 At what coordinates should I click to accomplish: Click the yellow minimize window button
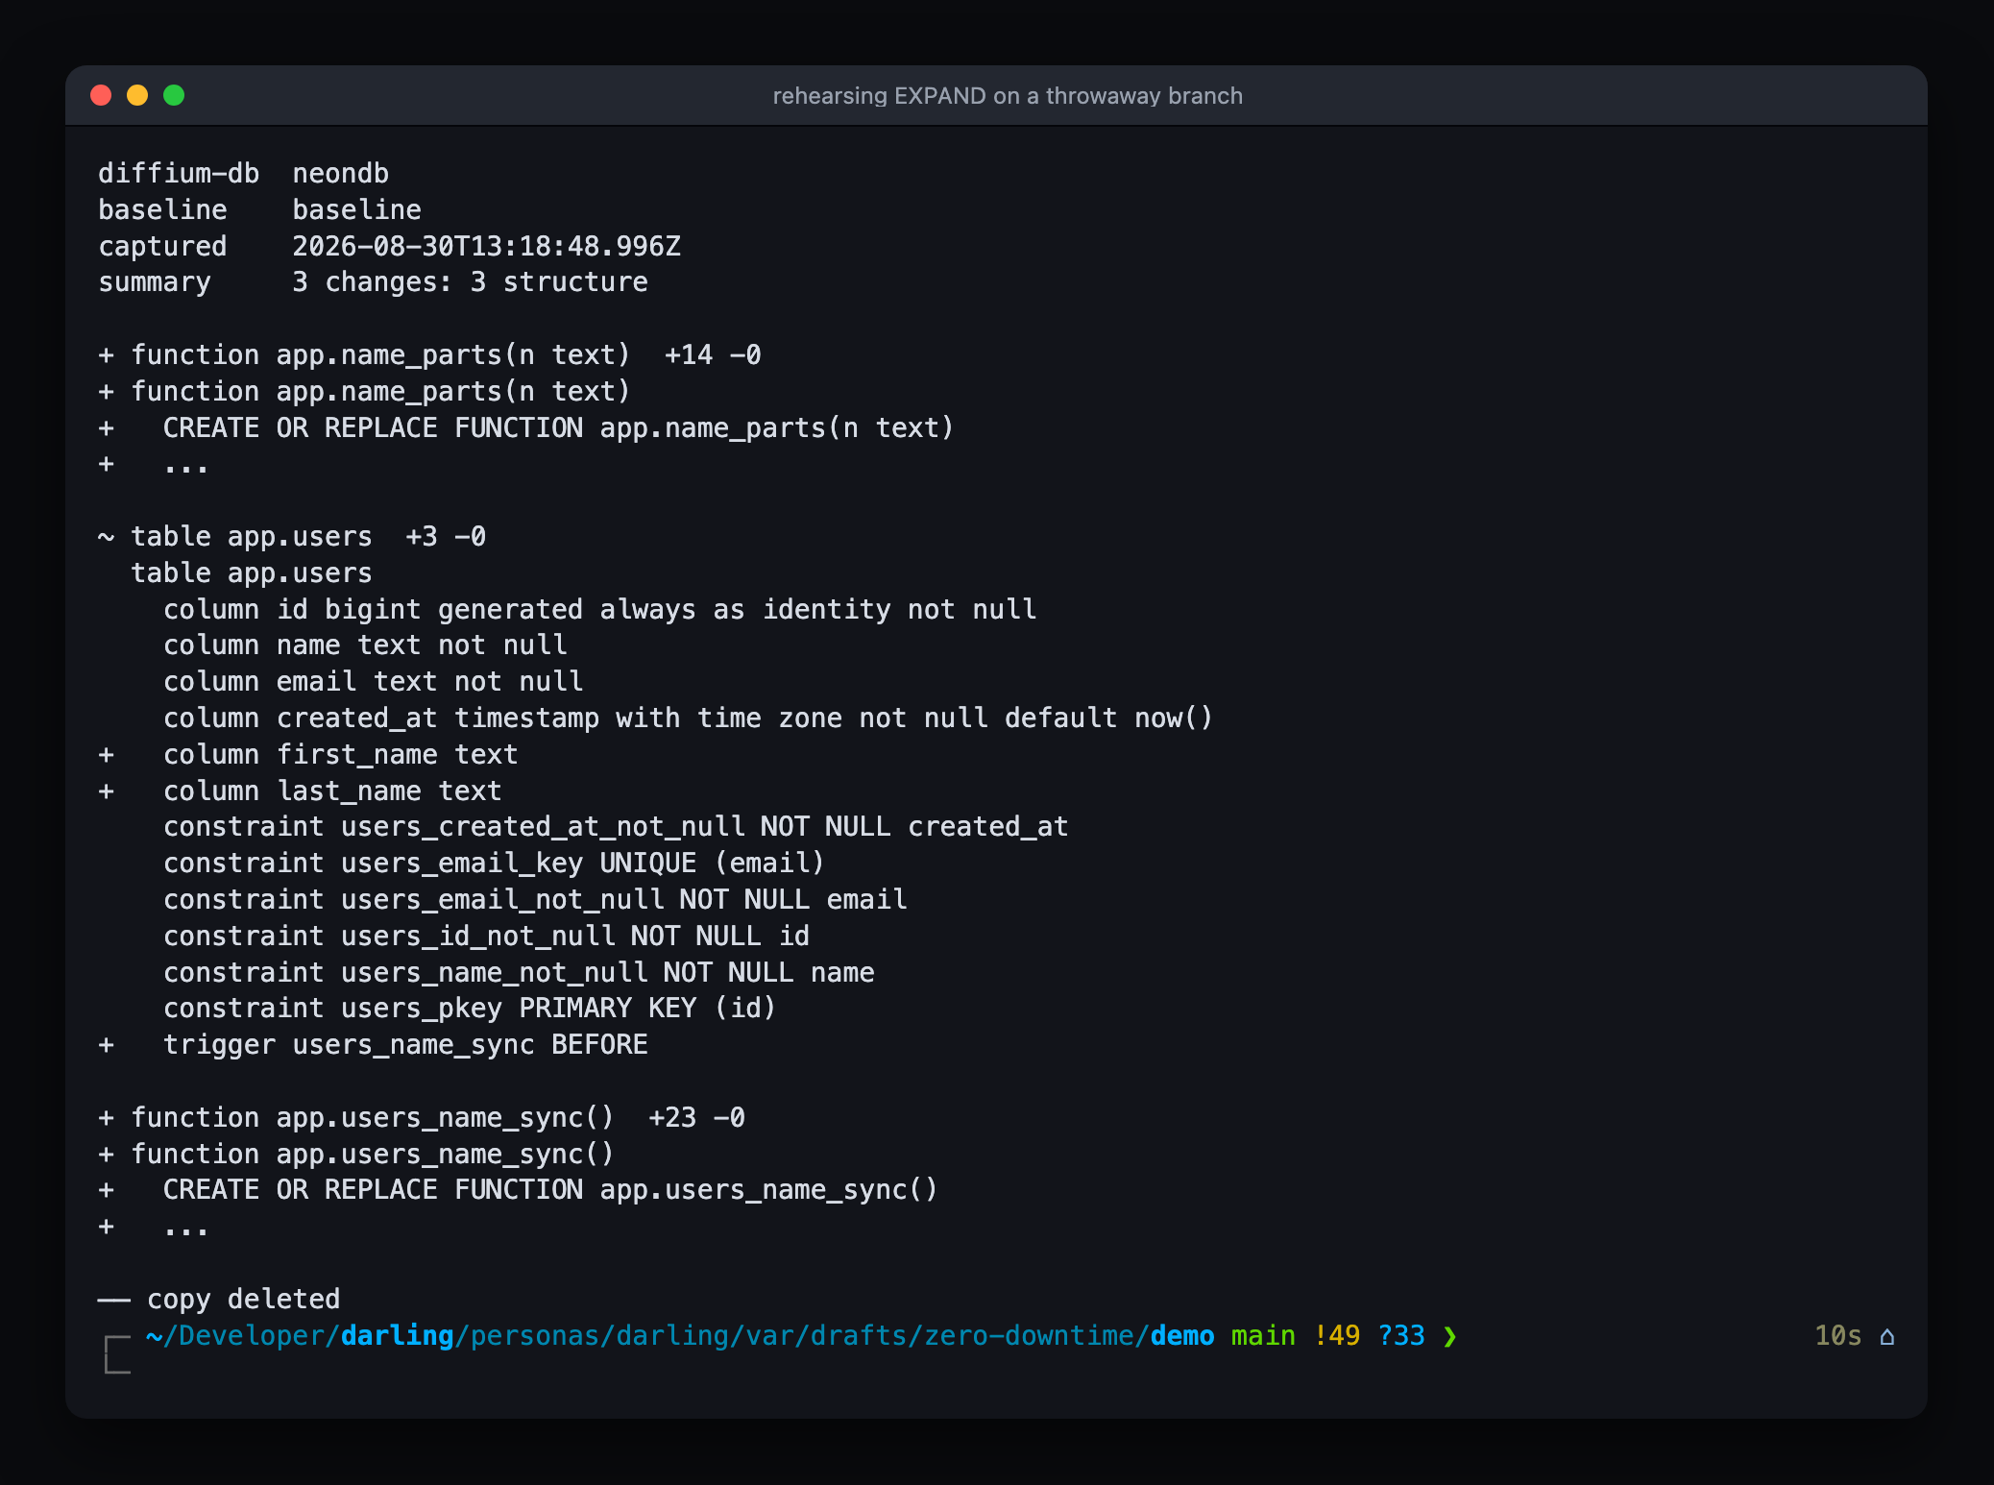tap(137, 95)
